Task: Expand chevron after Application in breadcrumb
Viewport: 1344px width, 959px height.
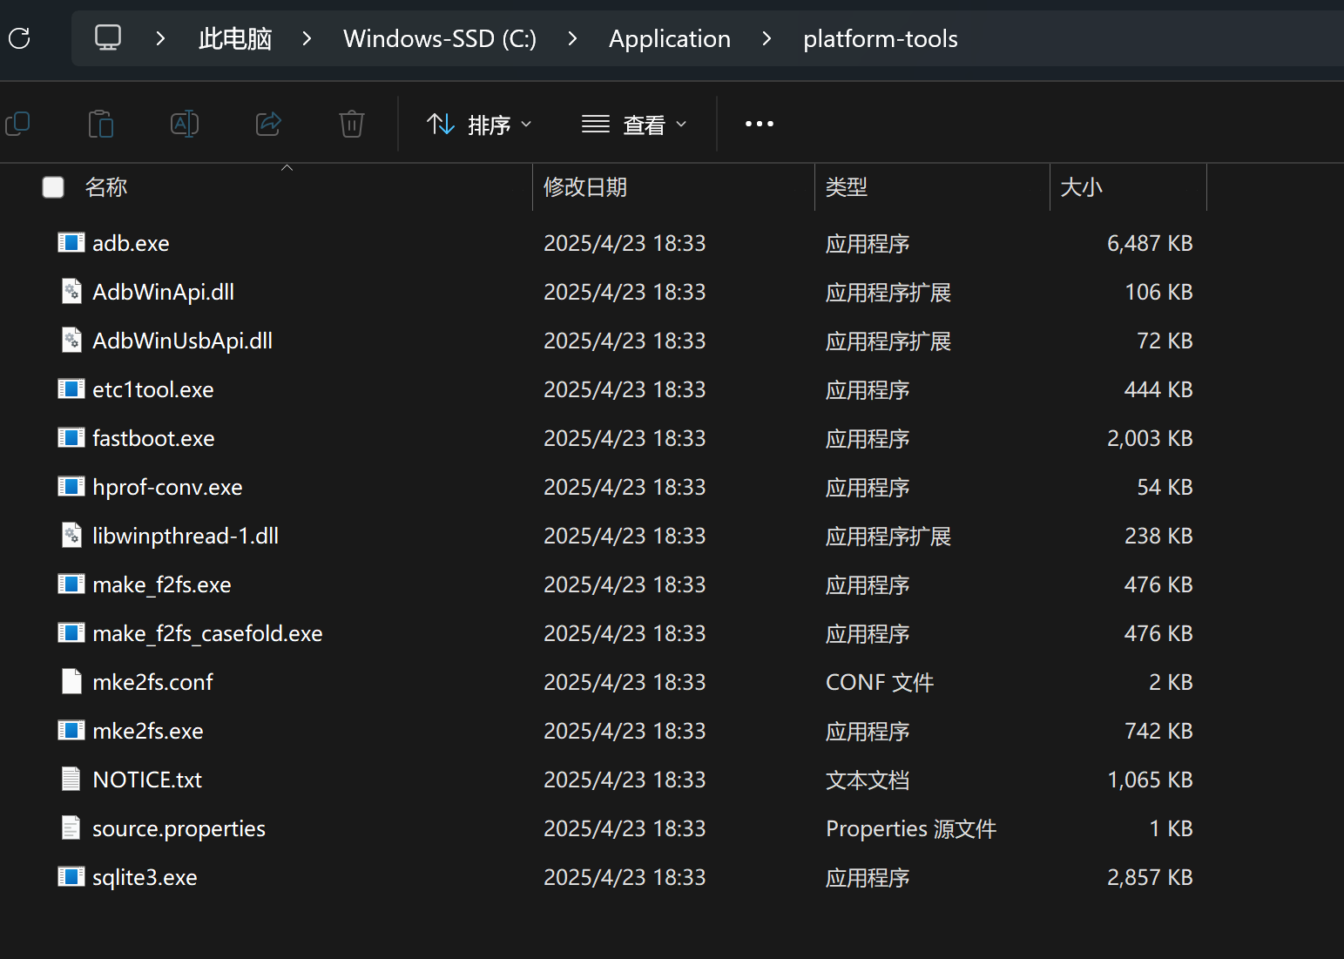Action: pyautogui.click(x=767, y=38)
